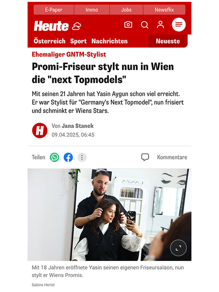Screen dimensions: 219x292
Task: Open the Immo tab
Action: point(92,10)
